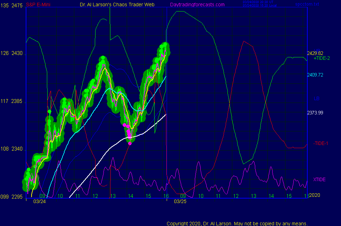This screenshot has width=341, height=226.
Task: Click the +TIDE-2 legend label
Action: tap(322, 58)
